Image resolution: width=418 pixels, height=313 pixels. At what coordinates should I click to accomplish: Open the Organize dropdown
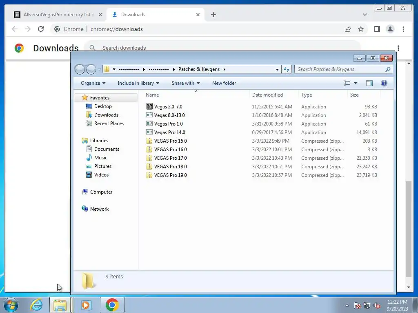click(x=93, y=83)
